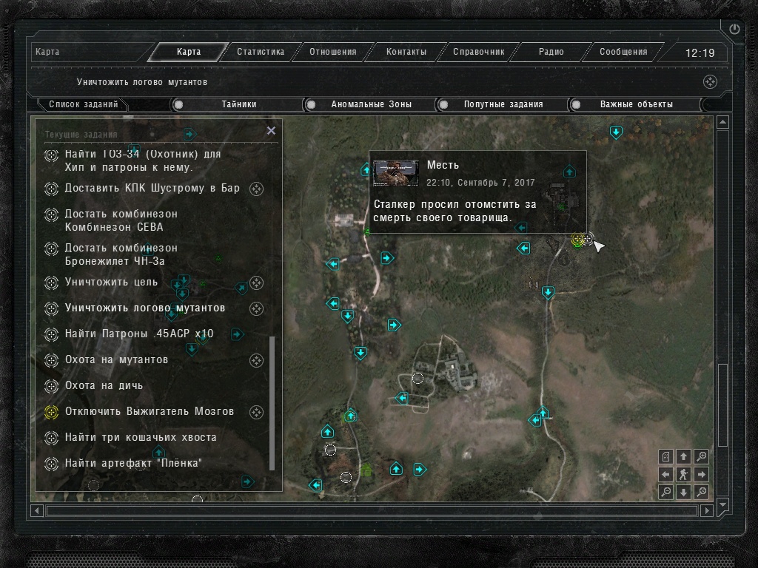The image size is (758, 568).
Task: Open the Статистика tab
Action: click(x=261, y=52)
